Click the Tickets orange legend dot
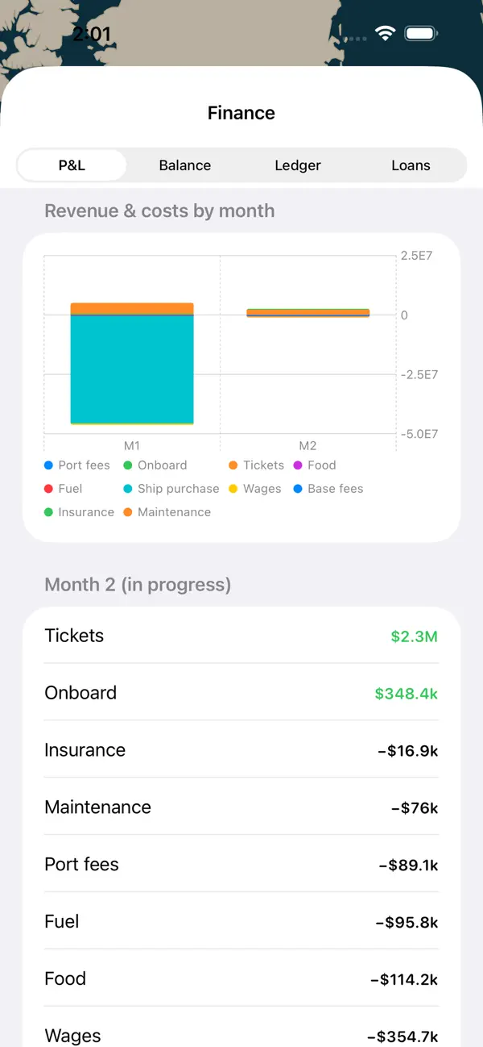 [233, 465]
